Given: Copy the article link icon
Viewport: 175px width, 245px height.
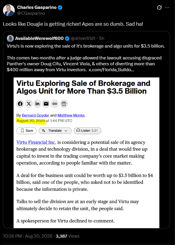Looking at the screenshot, I should 55,104.
